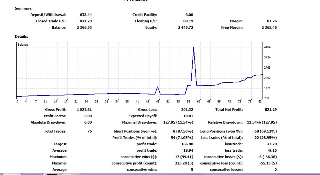Click the 4104 y-axis label
The width and height of the screenshot is (320, 175).
[x=267, y=47]
